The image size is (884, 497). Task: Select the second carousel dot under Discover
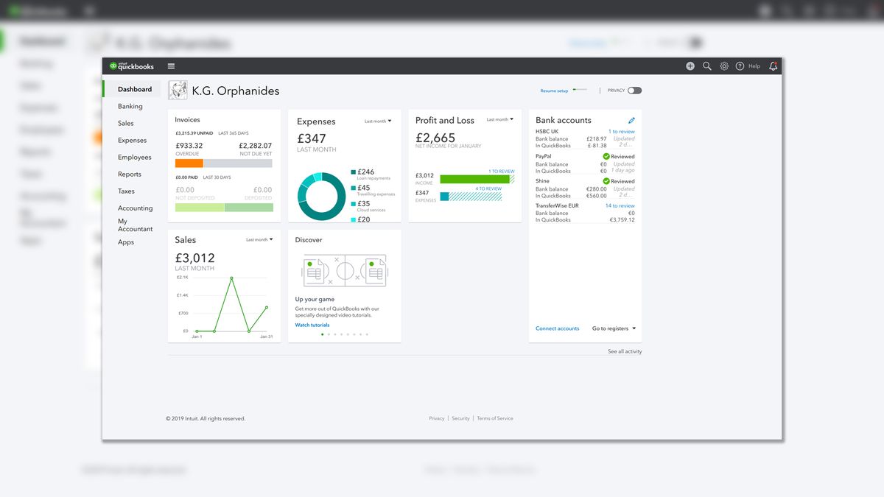pyautogui.click(x=327, y=334)
